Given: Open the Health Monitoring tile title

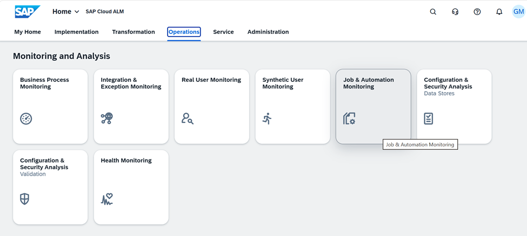Looking at the screenshot, I should coord(126,161).
